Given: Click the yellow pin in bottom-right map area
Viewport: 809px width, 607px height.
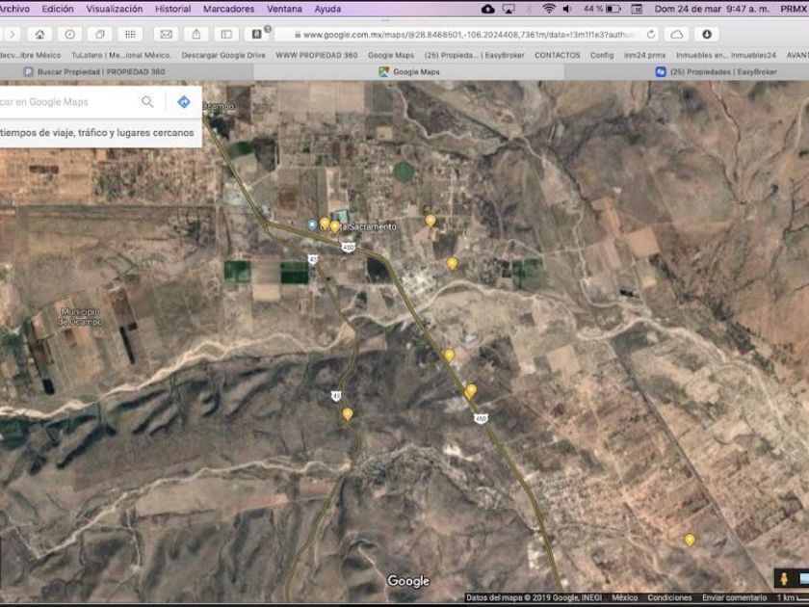Looking at the screenshot, I should [690, 540].
